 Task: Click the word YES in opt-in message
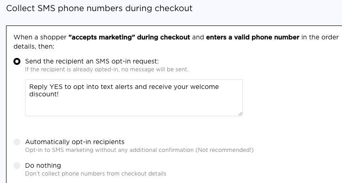click(56, 87)
